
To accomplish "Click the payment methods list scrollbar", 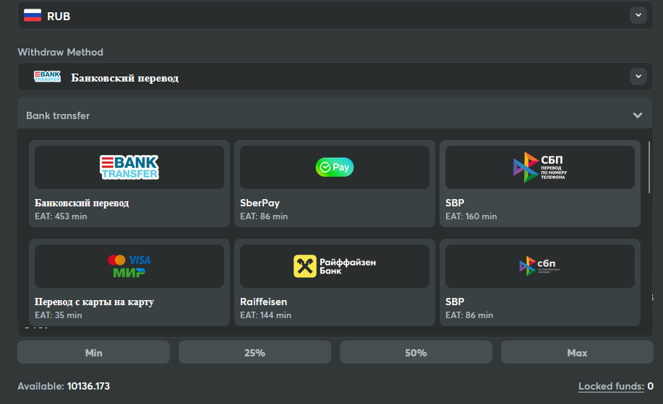I will click(x=649, y=167).
